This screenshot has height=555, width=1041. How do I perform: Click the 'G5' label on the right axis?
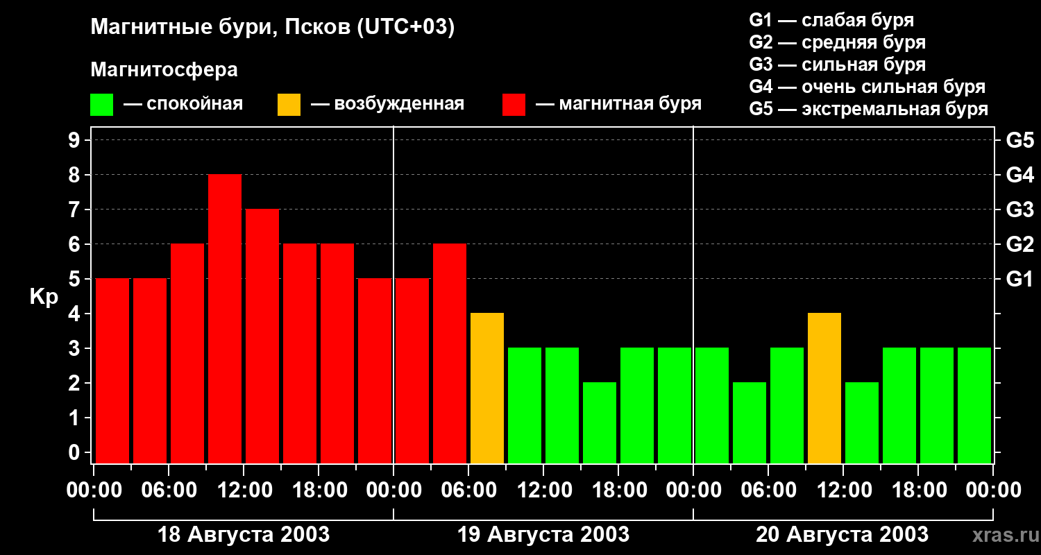pyautogui.click(x=1019, y=141)
